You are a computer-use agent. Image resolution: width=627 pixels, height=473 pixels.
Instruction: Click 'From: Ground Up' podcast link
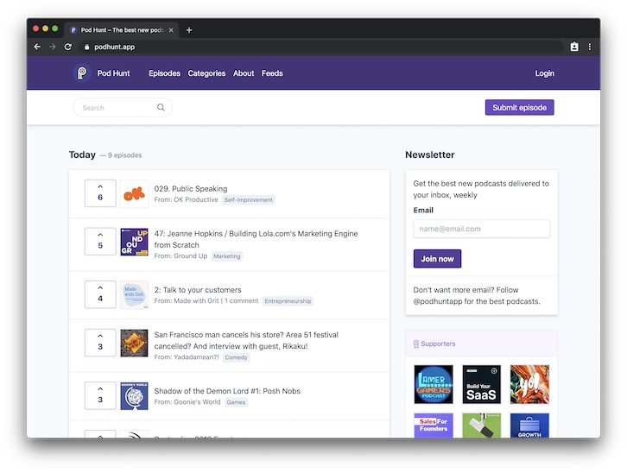coord(180,255)
